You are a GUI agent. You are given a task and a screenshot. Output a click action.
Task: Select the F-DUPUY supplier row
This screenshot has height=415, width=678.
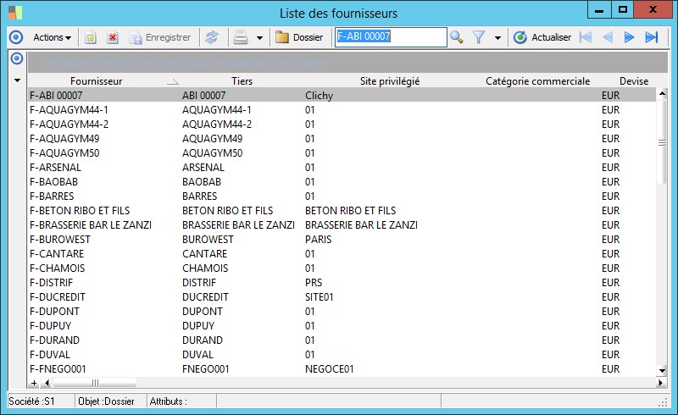point(342,326)
